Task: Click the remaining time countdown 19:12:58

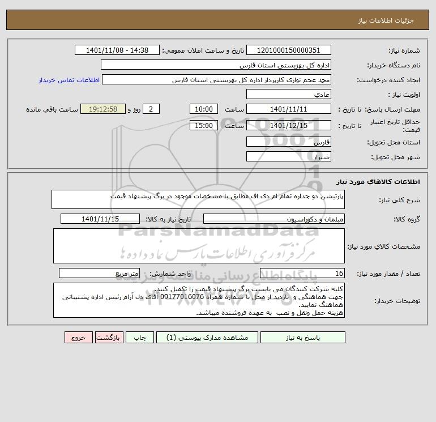Action: [103, 109]
